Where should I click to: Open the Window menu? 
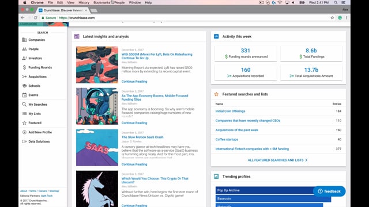(x=135, y=2)
